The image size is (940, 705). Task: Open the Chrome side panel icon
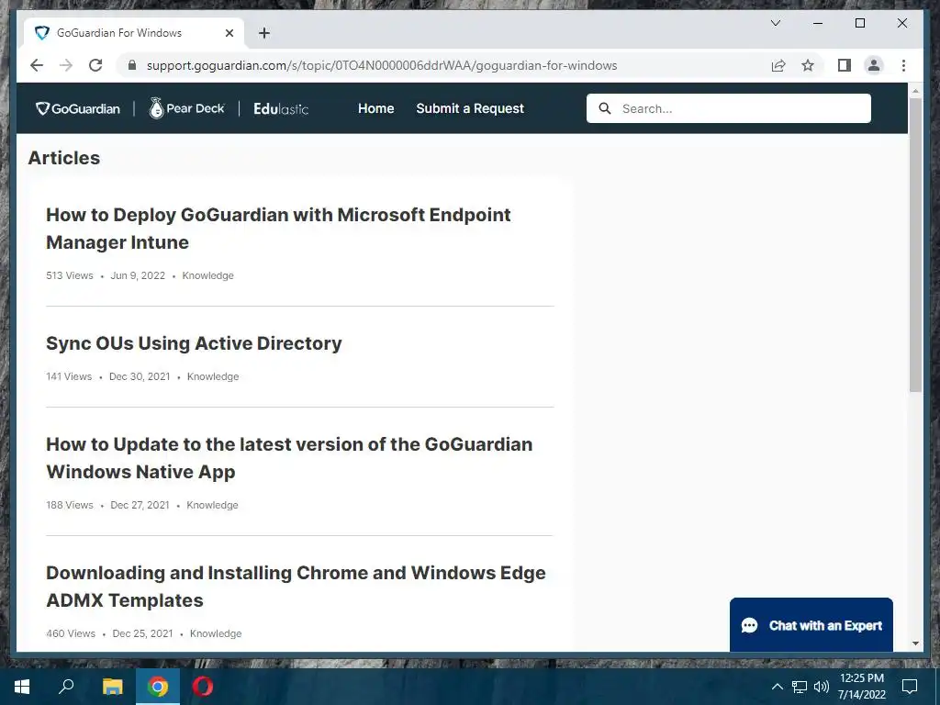coord(845,65)
